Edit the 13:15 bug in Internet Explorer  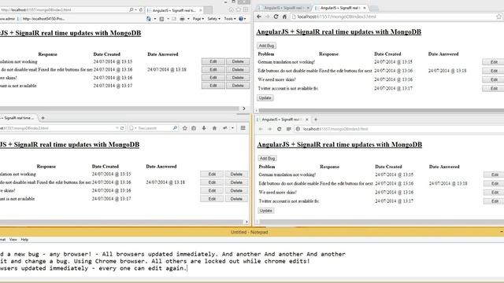213,61
